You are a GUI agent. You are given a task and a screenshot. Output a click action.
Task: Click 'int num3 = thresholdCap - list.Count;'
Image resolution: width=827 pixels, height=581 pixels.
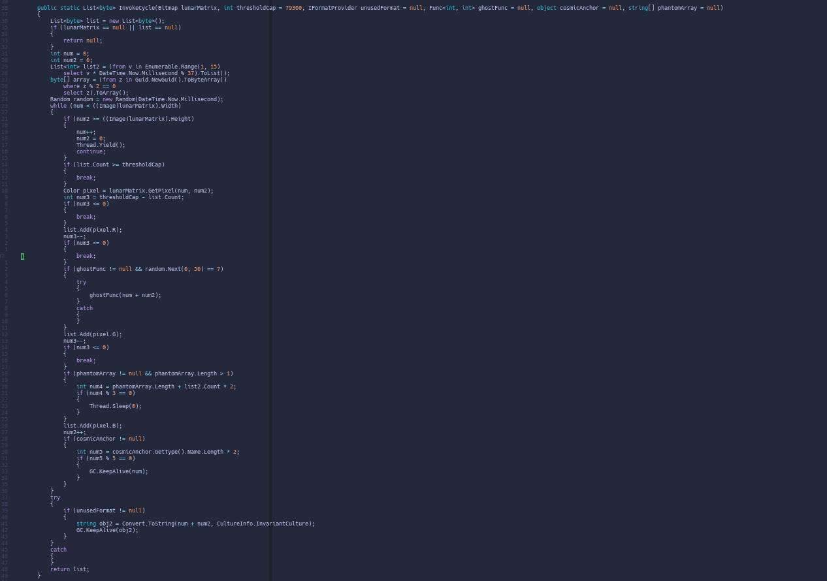coord(123,197)
